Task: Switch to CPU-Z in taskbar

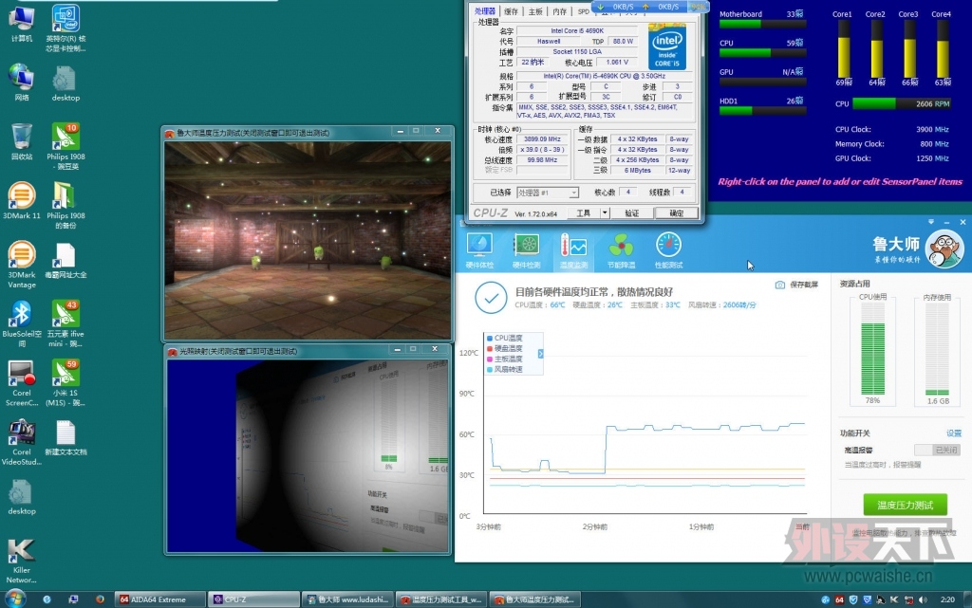Action: (x=254, y=599)
